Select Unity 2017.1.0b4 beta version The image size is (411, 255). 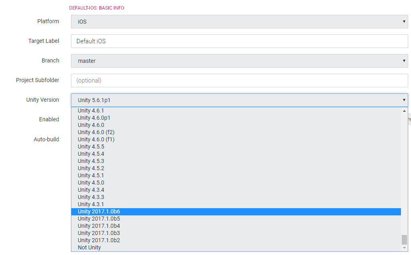(x=236, y=226)
